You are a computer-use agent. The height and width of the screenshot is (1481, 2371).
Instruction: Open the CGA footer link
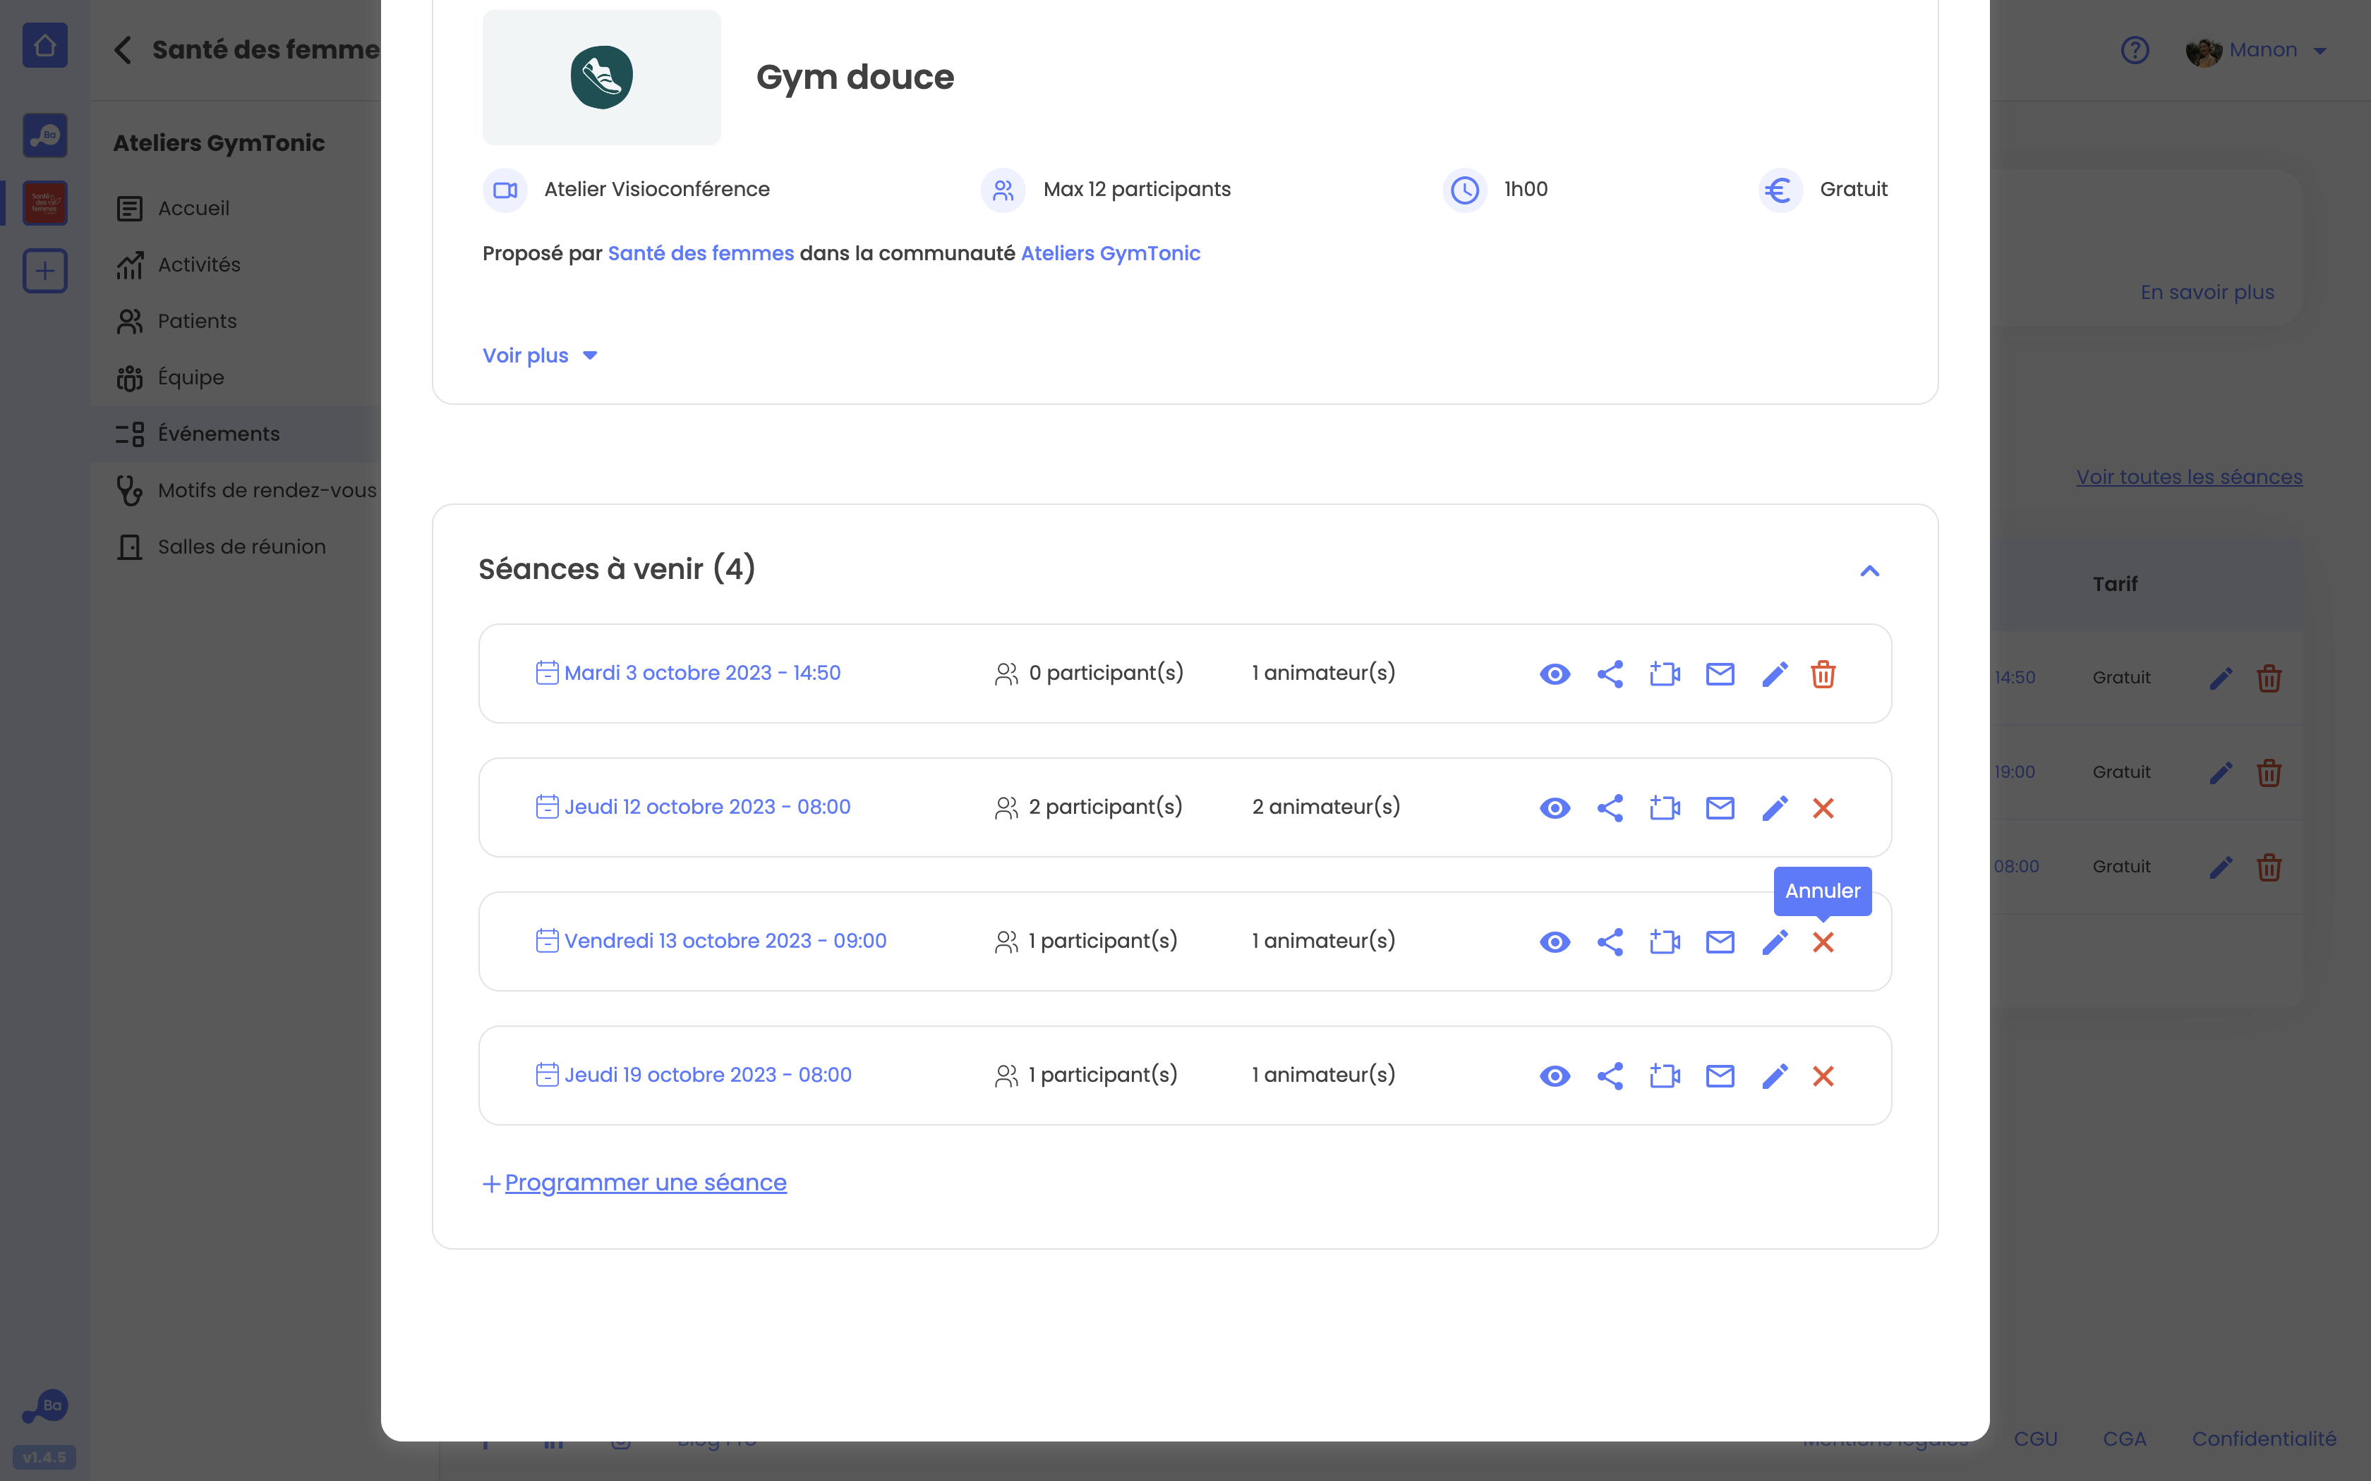click(x=2124, y=1439)
